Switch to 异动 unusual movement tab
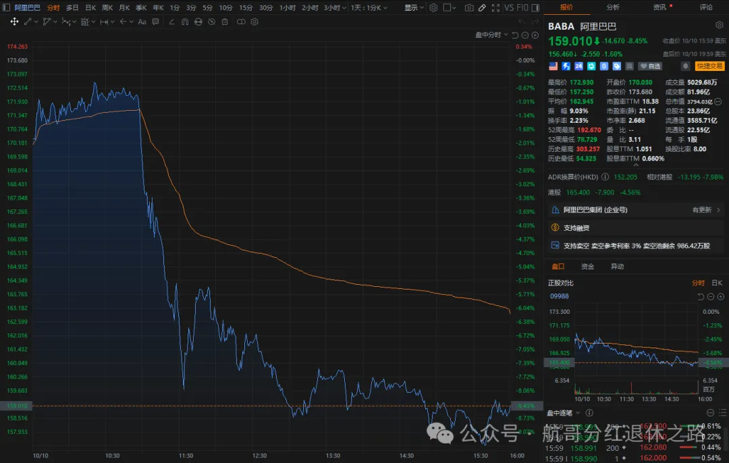 click(617, 267)
